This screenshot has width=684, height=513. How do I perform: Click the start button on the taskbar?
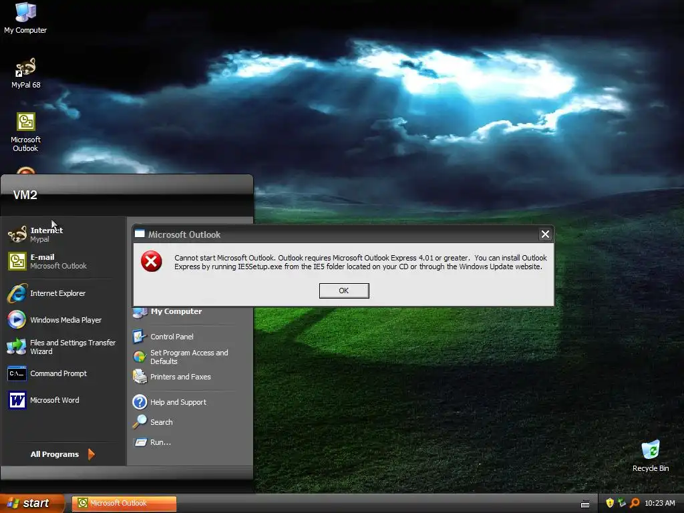pyautogui.click(x=32, y=503)
